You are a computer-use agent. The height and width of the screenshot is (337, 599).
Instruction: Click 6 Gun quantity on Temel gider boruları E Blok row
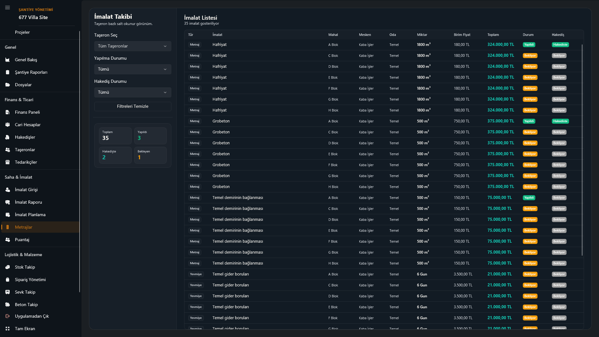[422, 307]
